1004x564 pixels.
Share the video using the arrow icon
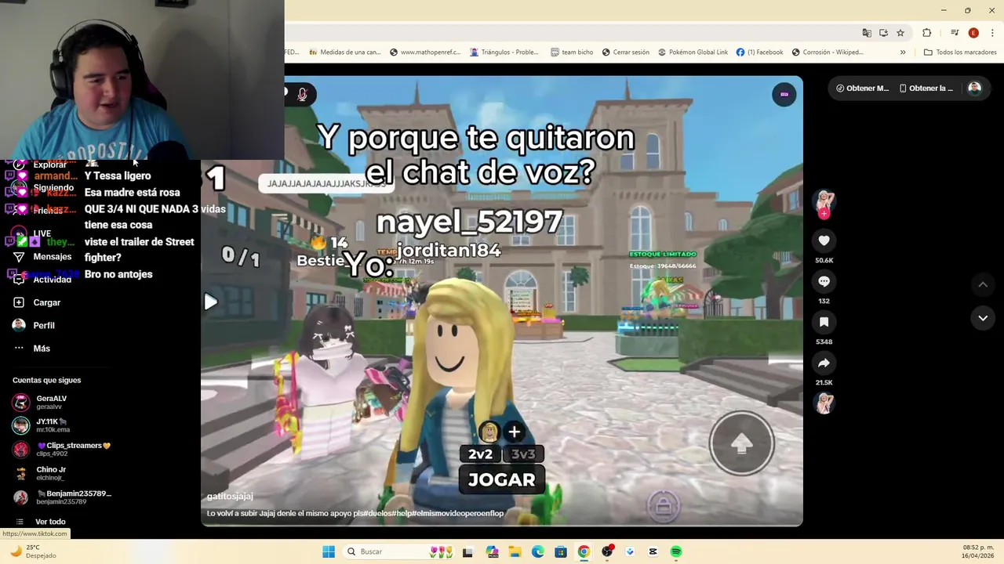click(824, 363)
